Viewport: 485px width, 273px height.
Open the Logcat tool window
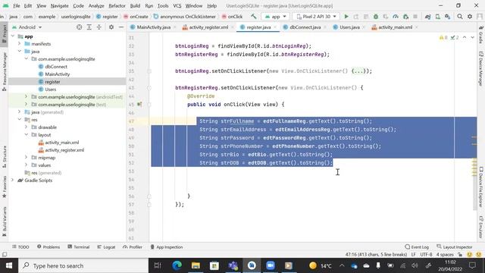coord(106,246)
